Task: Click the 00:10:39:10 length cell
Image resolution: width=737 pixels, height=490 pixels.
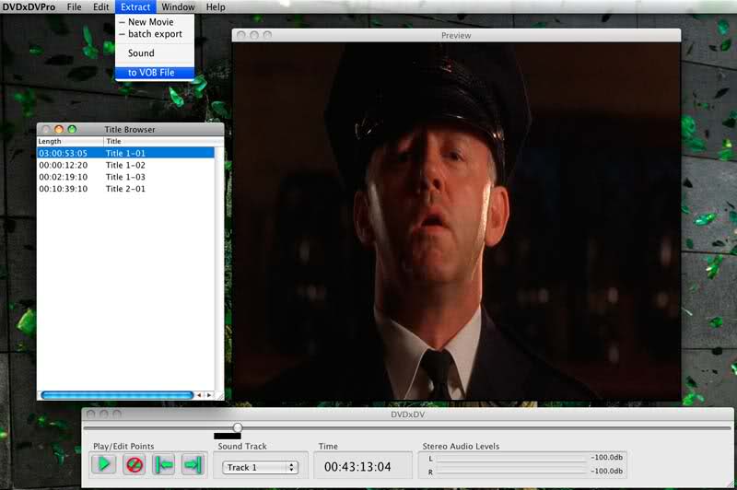Action: coord(64,189)
